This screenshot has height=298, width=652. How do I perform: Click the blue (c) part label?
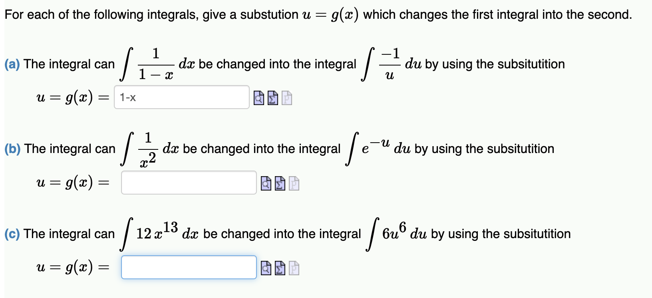tap(11, 234)
